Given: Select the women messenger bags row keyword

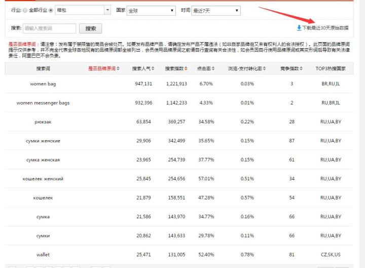Looking at the screenshot, I should (x=43, y=103).
